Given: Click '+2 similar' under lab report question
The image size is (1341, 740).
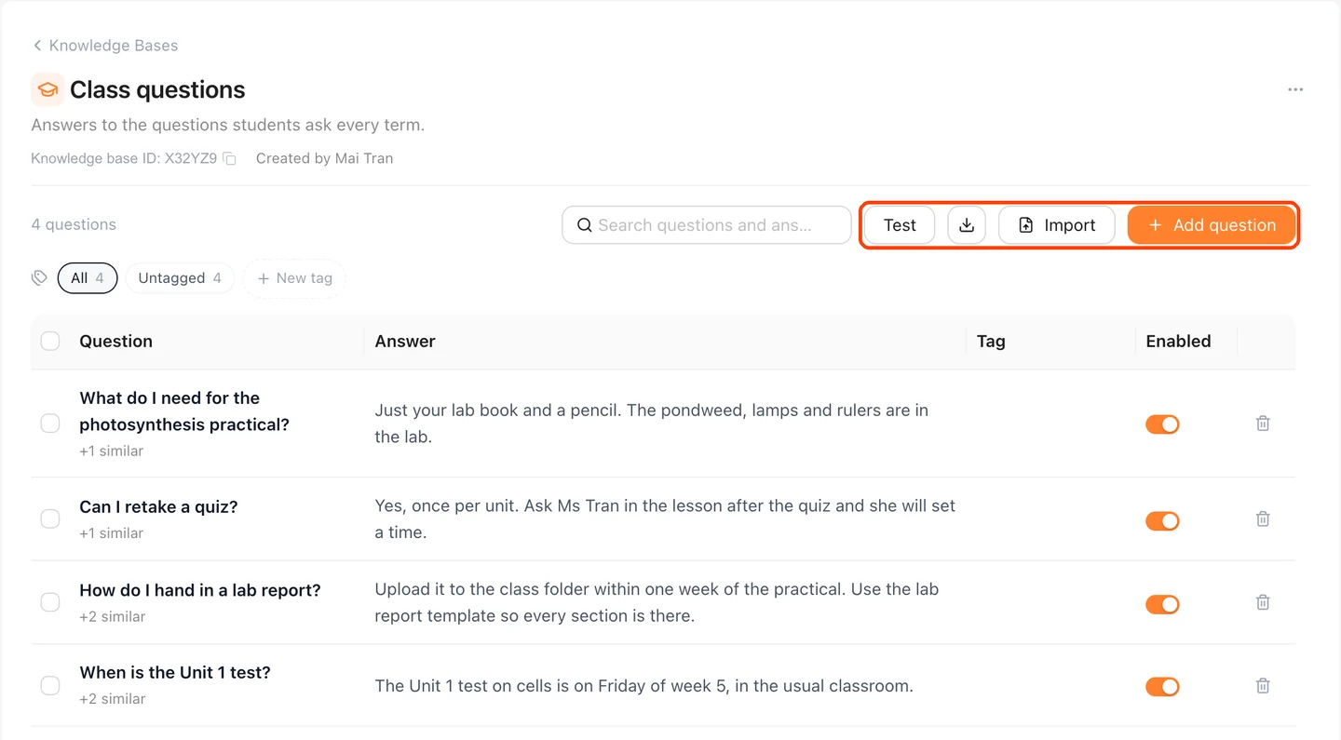Looking at the screenshot, I should tap(113, 616).
